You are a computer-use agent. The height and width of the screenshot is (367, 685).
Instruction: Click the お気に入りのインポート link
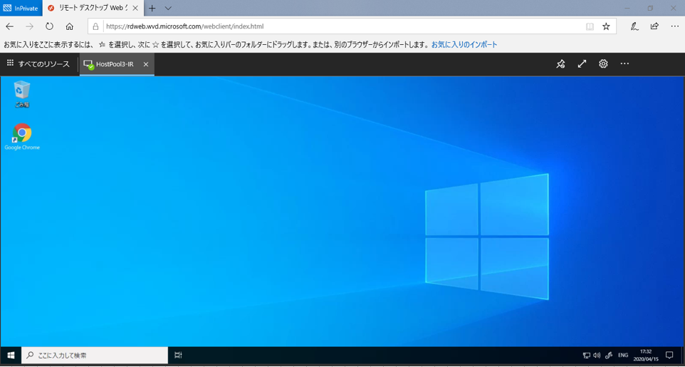464,45
